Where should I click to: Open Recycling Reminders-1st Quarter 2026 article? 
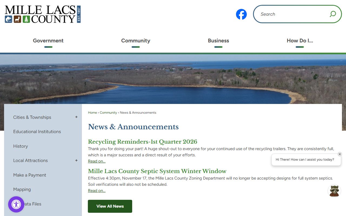[143, 142]
